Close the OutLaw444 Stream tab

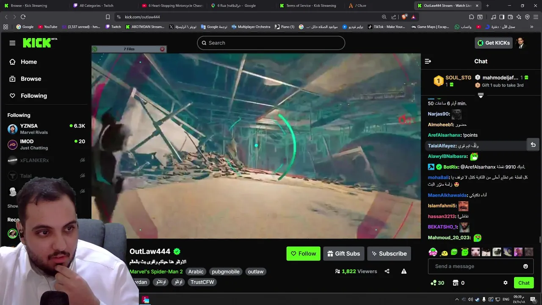pos(477,6)
